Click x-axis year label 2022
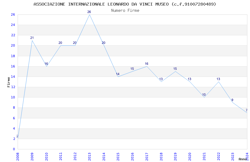 pos(219,156)
